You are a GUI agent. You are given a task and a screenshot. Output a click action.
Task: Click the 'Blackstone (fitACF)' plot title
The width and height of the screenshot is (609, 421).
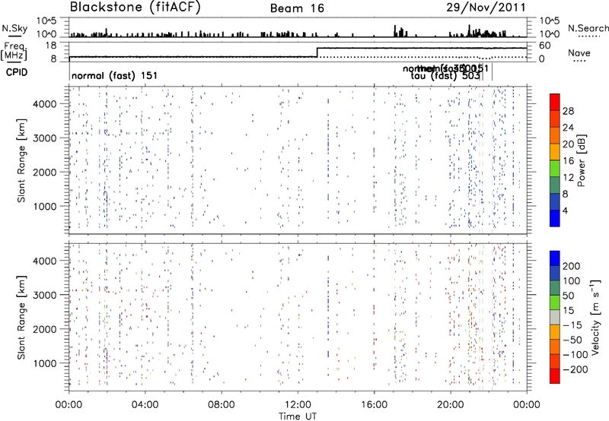pos(136,7)
